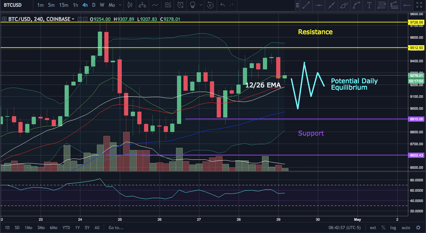Open the Compare symbols scale icon

pos(141,5)
